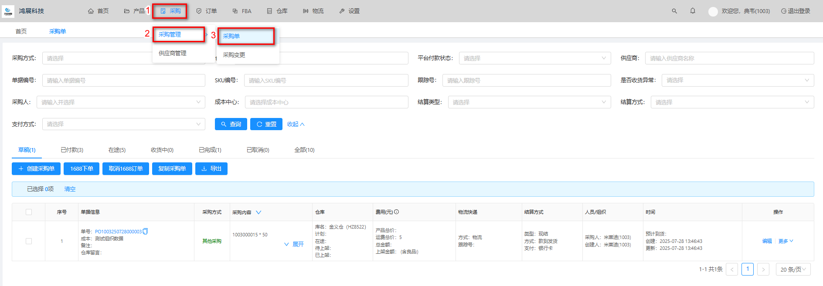Expand the 结算类型 dropdown

pos(529,102)
